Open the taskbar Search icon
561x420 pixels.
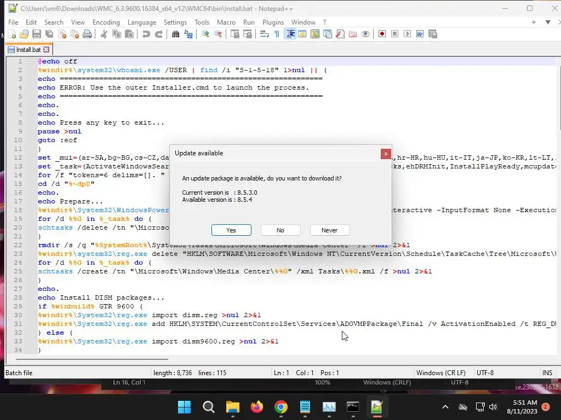(209, 407)
